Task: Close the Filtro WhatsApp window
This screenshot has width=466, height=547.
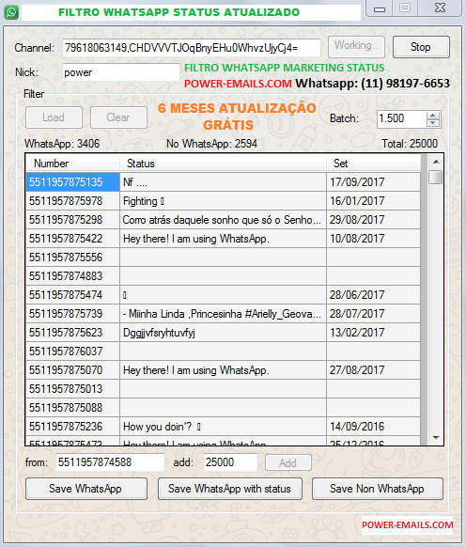Action: click(x=440, y=8)
